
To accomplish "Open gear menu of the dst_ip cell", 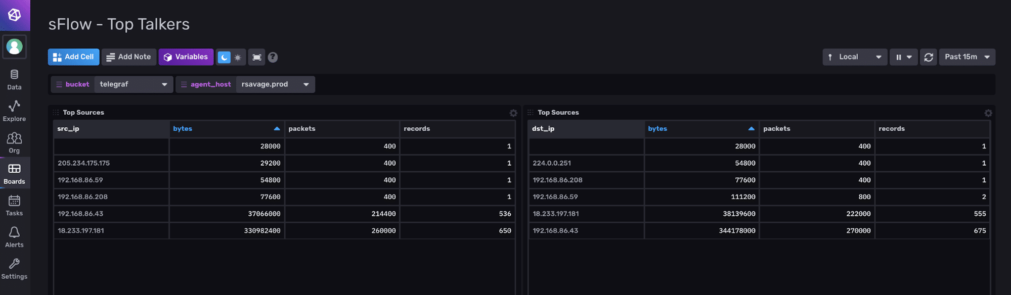I will 988,113.
